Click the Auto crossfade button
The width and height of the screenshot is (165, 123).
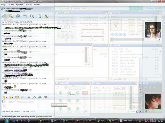[66, 27]
